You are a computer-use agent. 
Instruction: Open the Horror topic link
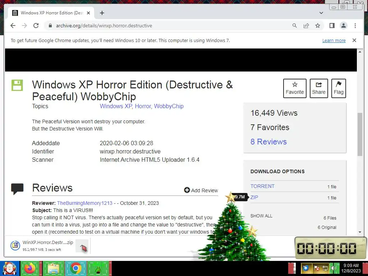click(x=143, y=106)
